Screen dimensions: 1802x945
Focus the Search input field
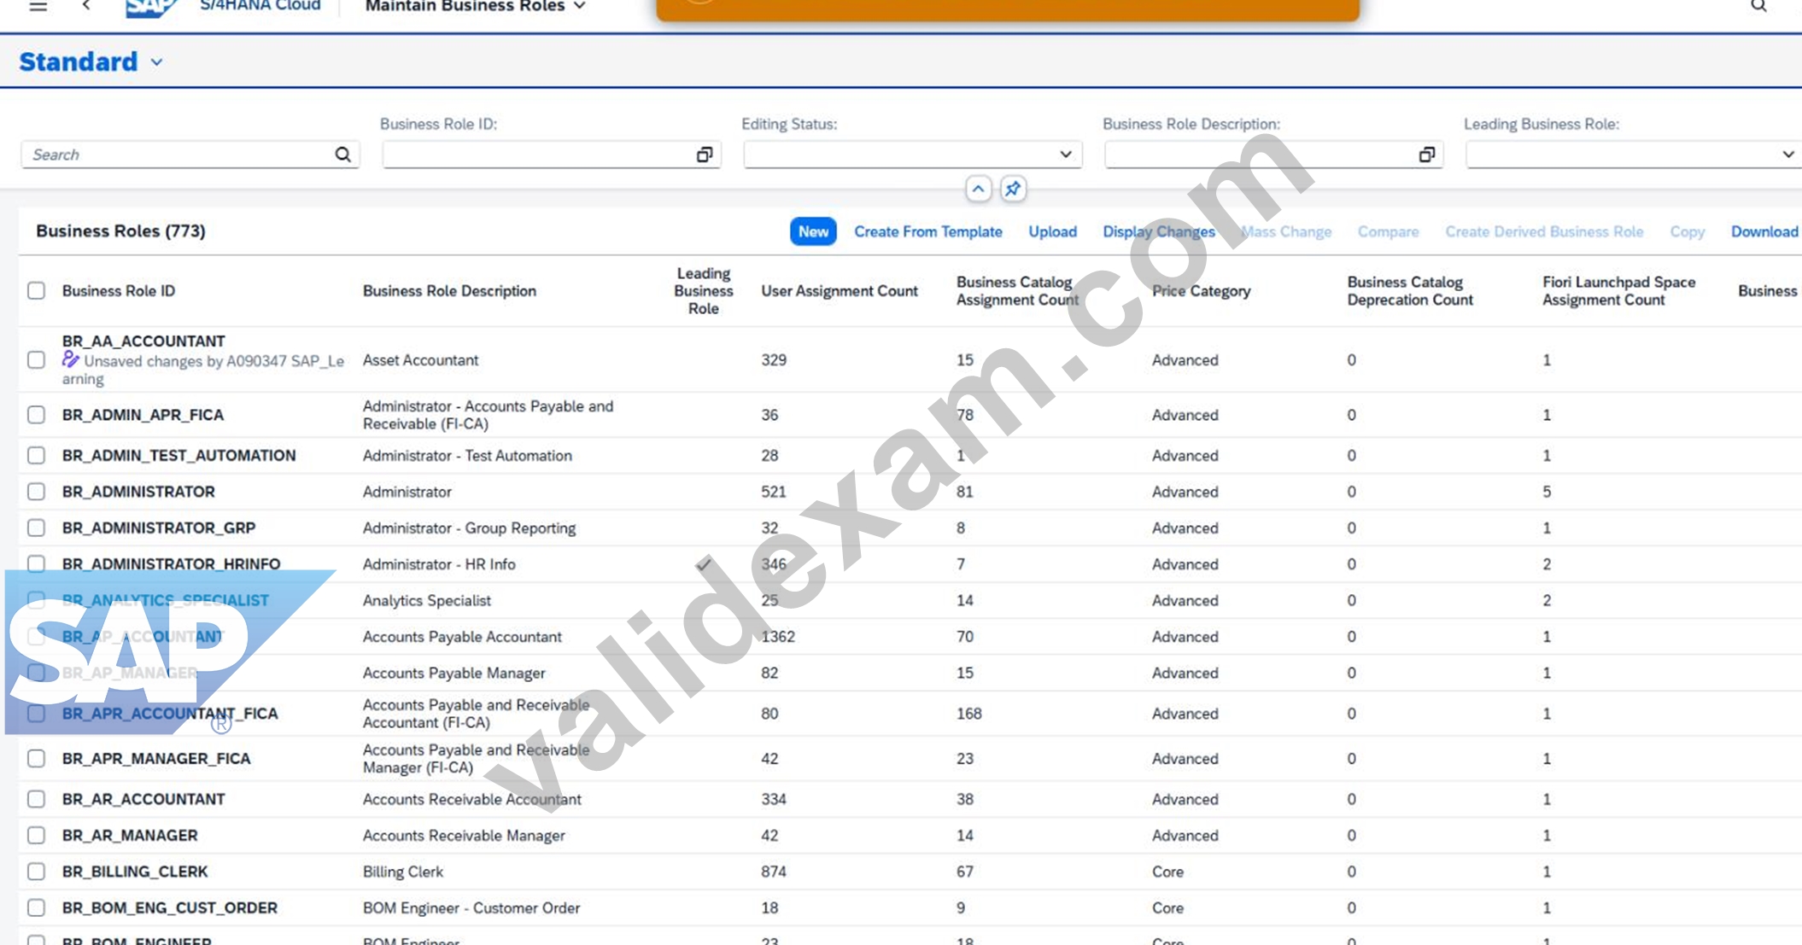click(179, 155)
